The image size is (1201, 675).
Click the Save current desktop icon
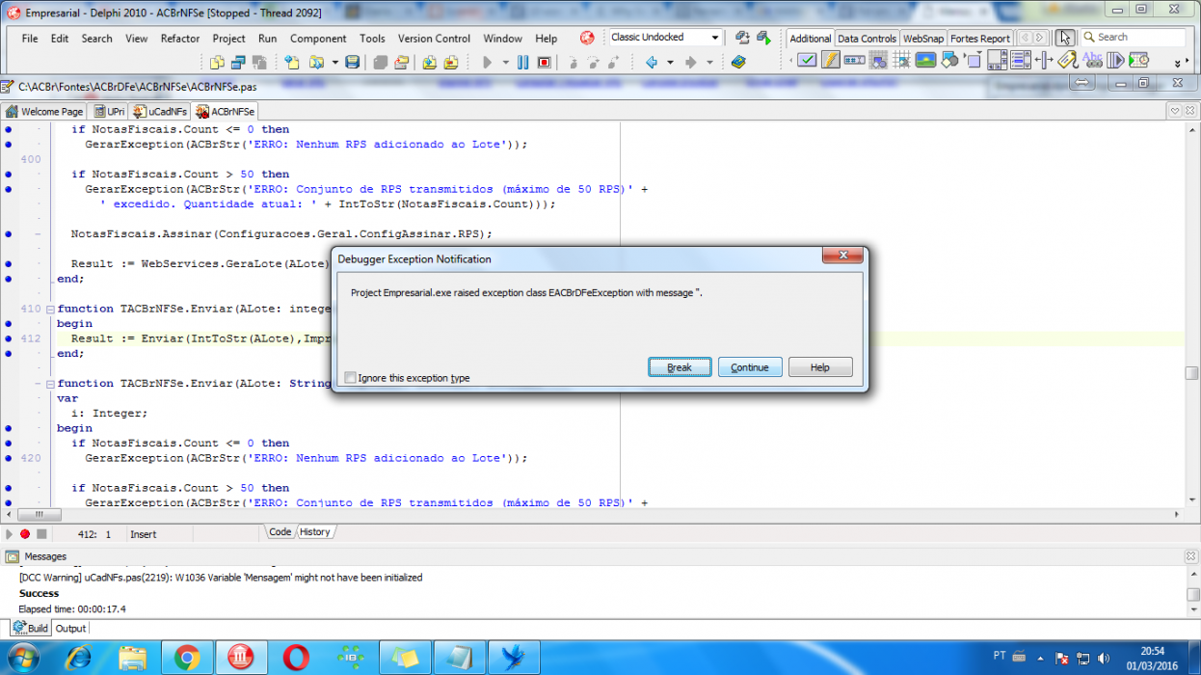[743, 38]
